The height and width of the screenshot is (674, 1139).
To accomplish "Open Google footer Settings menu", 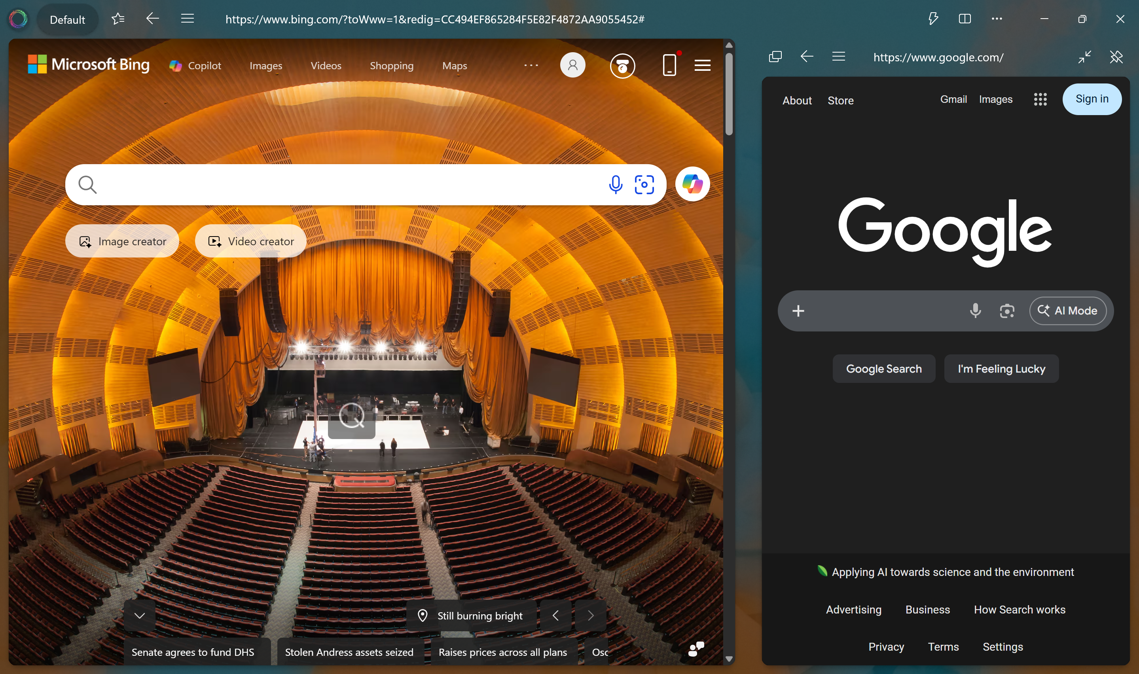I will point(1003,646).
